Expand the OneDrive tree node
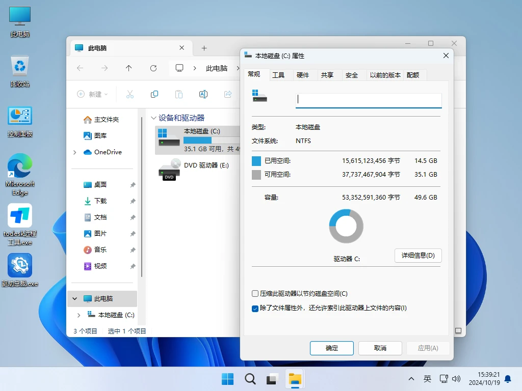This screenshot has height=391, width=522. pyautogui.click(x=75, y=152)
